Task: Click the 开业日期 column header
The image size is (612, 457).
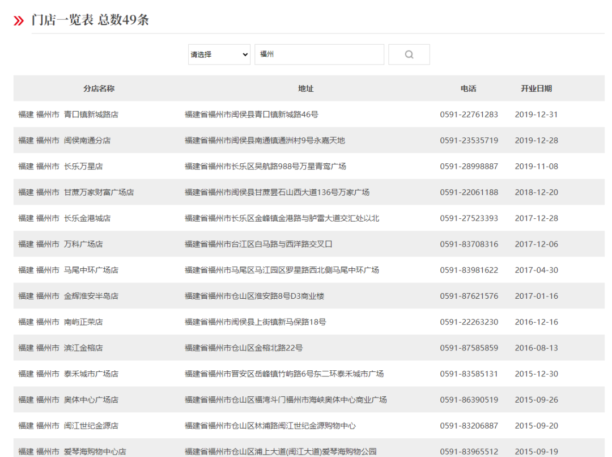Action: coord(536,88)
